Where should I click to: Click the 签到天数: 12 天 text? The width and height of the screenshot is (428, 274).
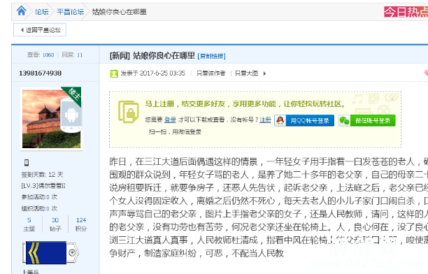42,175
